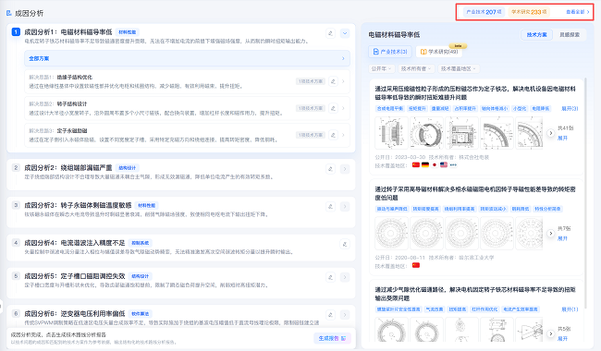This screenshot has height=351, width=601.
Task: Collapse the 成因分析1 card with chevron
Action: tap(345, 33)
